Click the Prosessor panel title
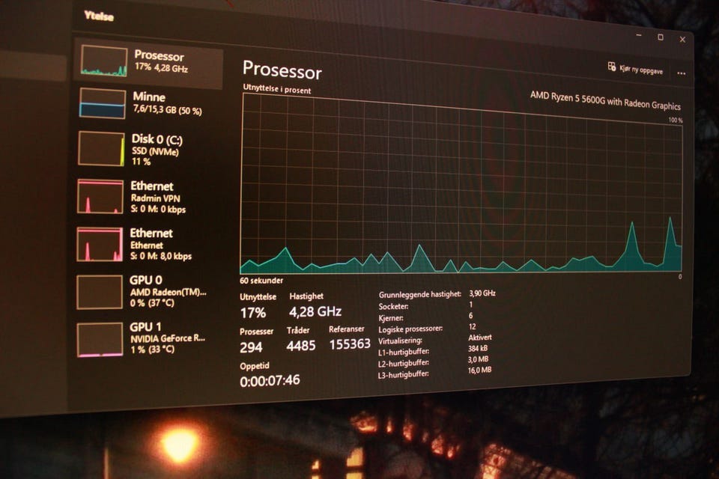 click(x=282, y=70)
